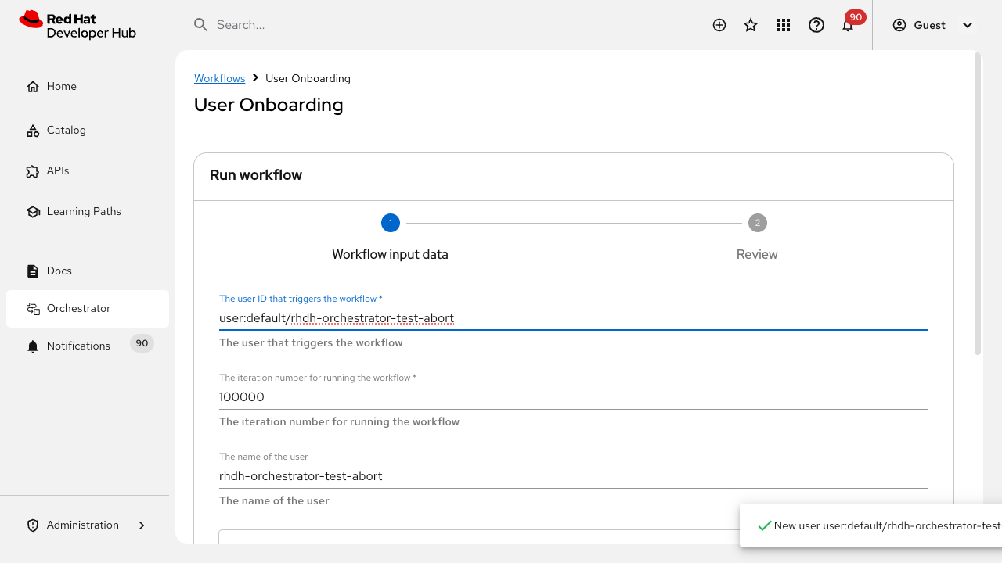Open the help question mark icon
Screen dimensions: 1002x563
coord(816,25)
